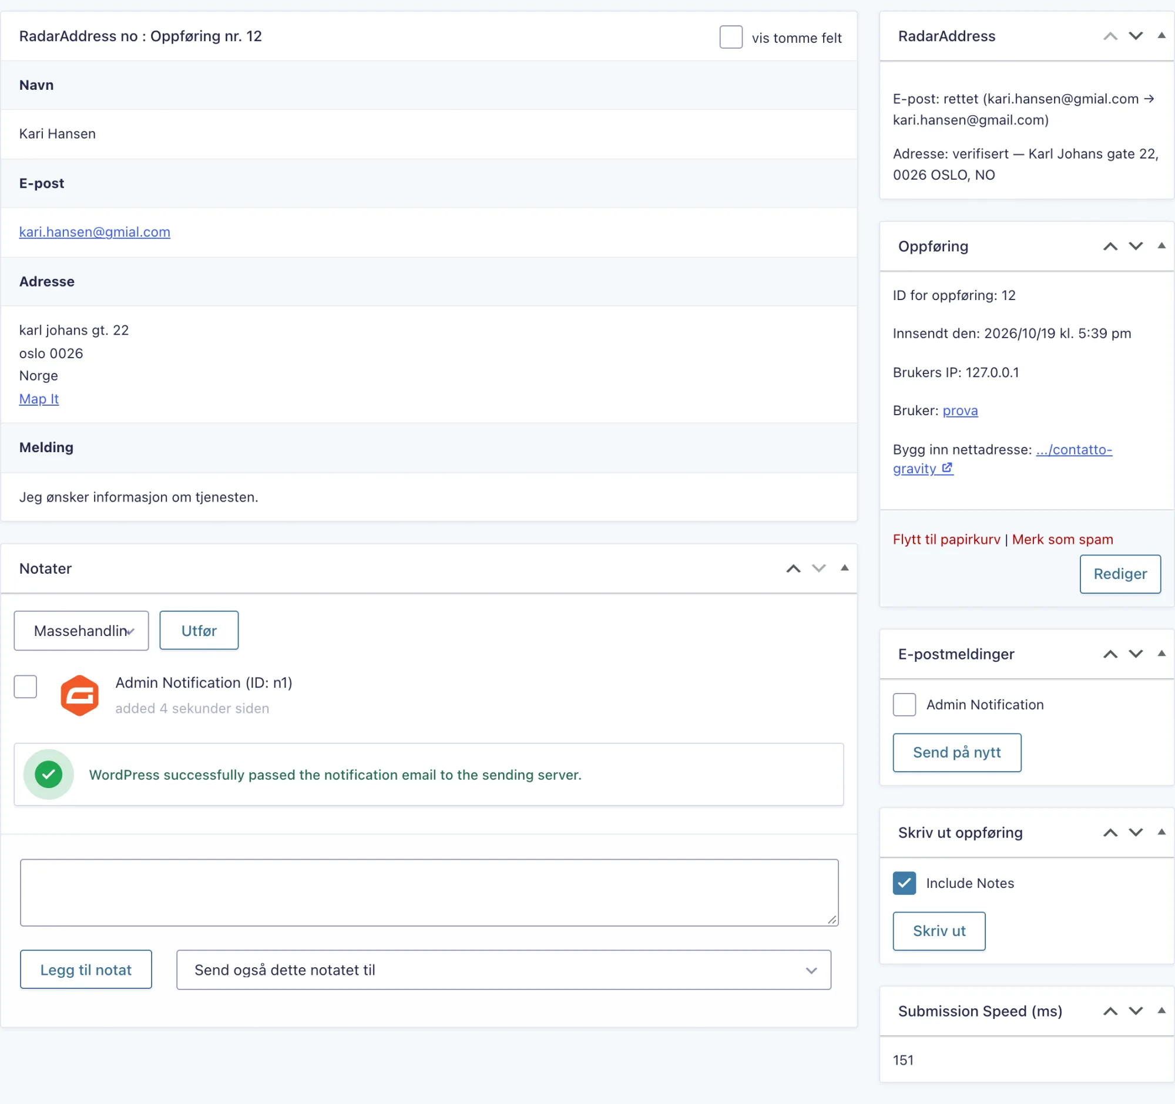
Task: Open Massehandling bulk actions dropdown
Action: tap(82, 630)
